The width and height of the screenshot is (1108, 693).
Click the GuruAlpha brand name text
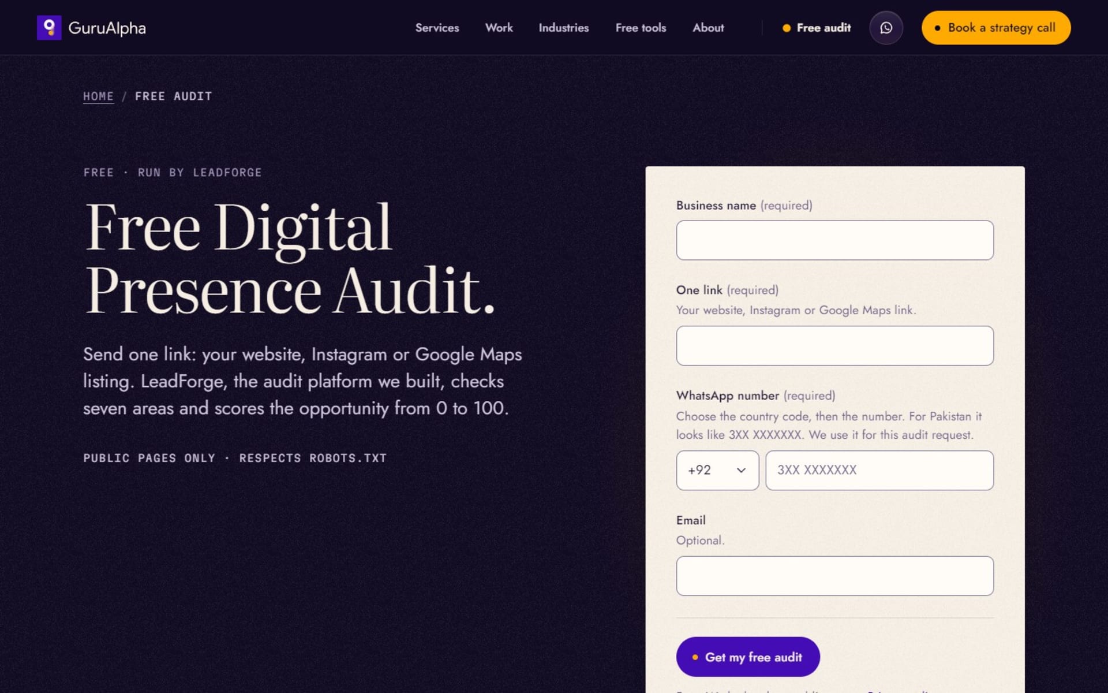click(107, 28)
